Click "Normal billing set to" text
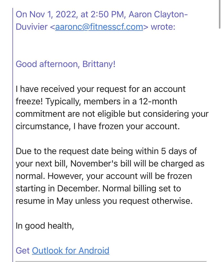222x262 pixels. pyautogui.click(x=142, y=188)
